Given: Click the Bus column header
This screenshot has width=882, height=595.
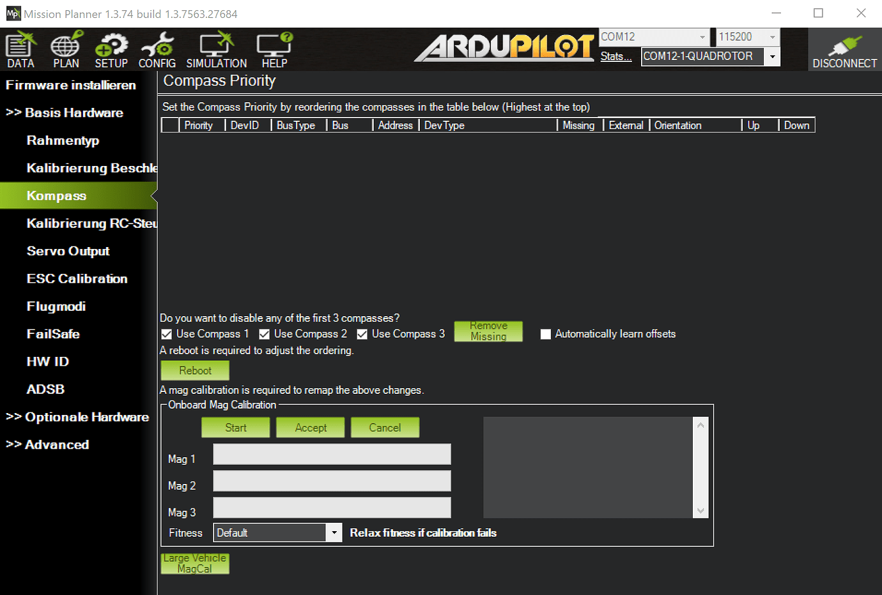Looking at the screenshot, I should tap(350, 126).
